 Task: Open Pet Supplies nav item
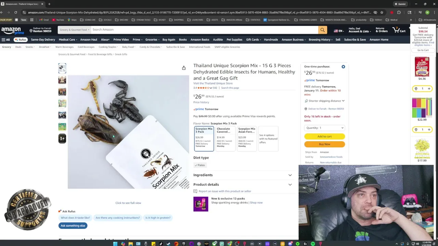234,40
